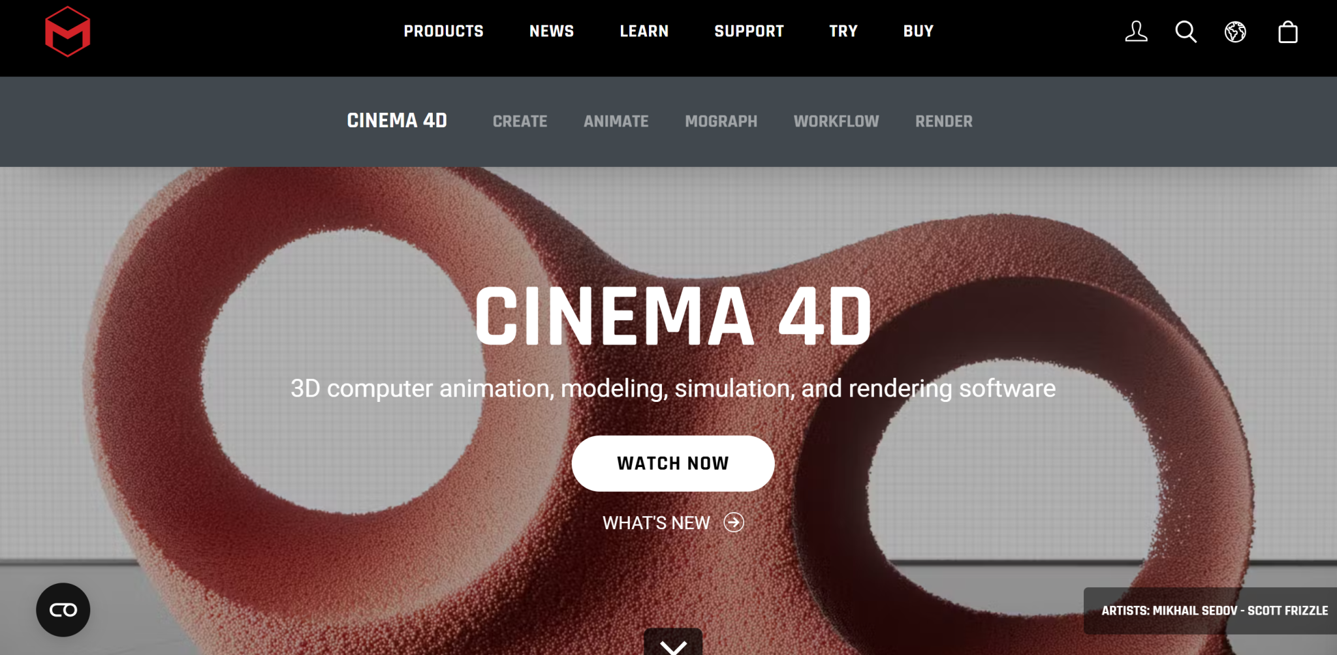1337x655 pixels.
Task: Open the LEARN dropdown
Action: pos(644,31)
